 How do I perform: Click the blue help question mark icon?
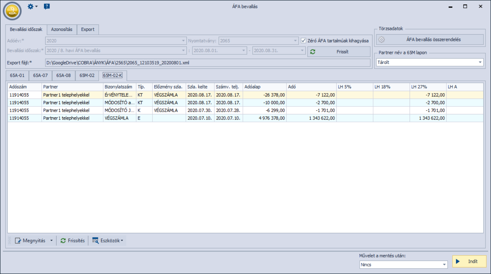(x=47, y=7)
